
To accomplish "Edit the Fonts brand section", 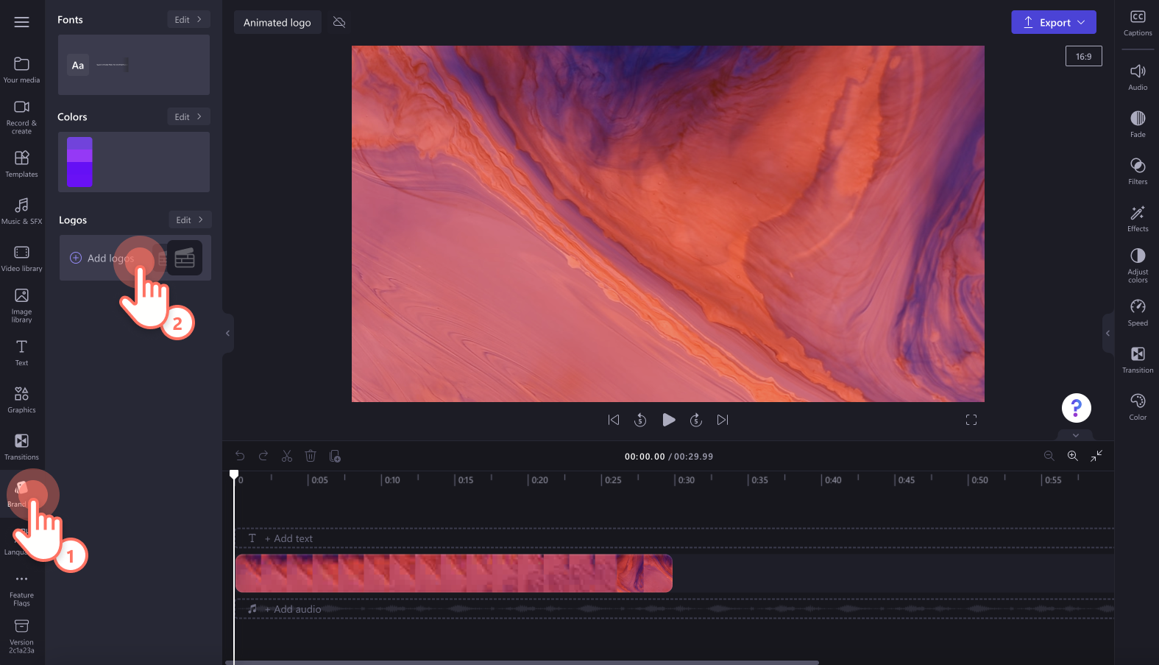I will click(x=188, y=20).
